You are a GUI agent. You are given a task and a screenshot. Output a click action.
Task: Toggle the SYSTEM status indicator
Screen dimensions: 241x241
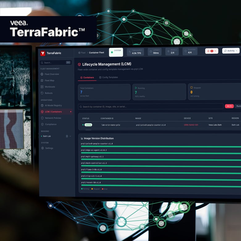tap(116, 52)
